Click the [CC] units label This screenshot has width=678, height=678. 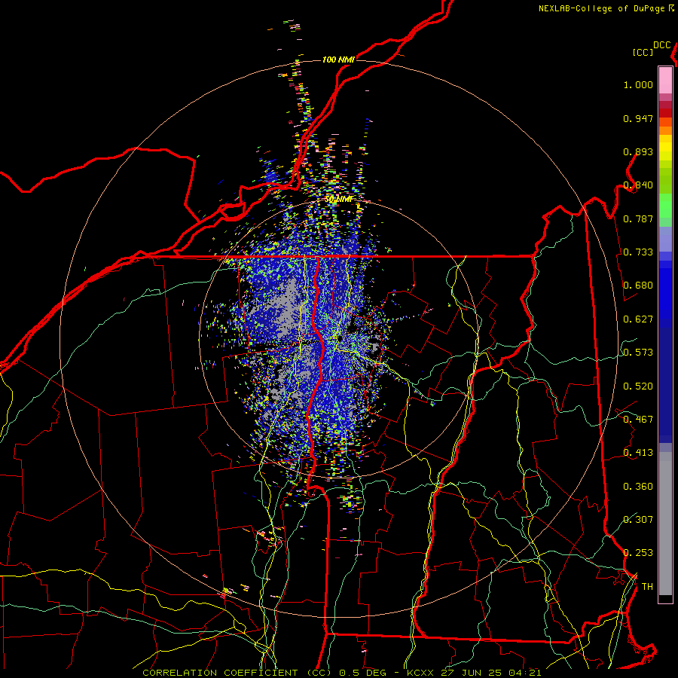(643, 52)
